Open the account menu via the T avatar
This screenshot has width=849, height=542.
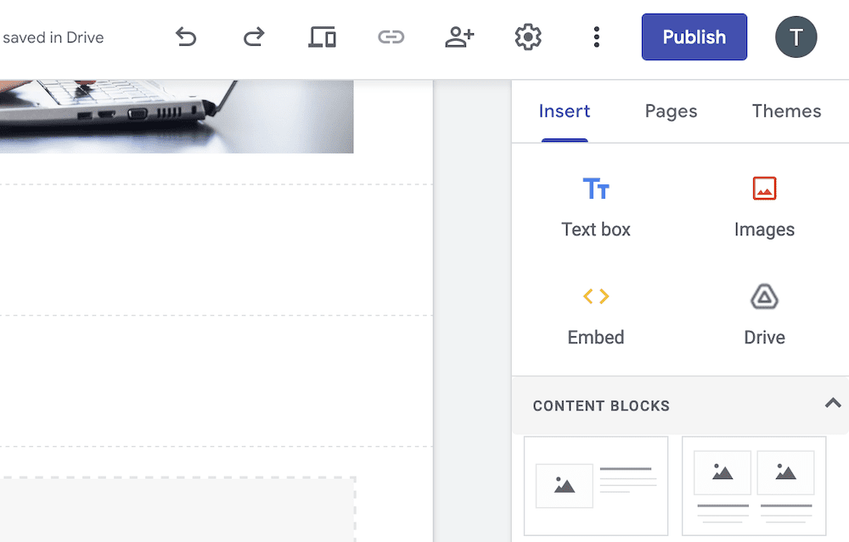coord(796,37)
